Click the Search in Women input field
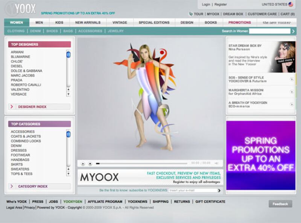This screenshot has height=223, width=301. [x=269, y=31]
